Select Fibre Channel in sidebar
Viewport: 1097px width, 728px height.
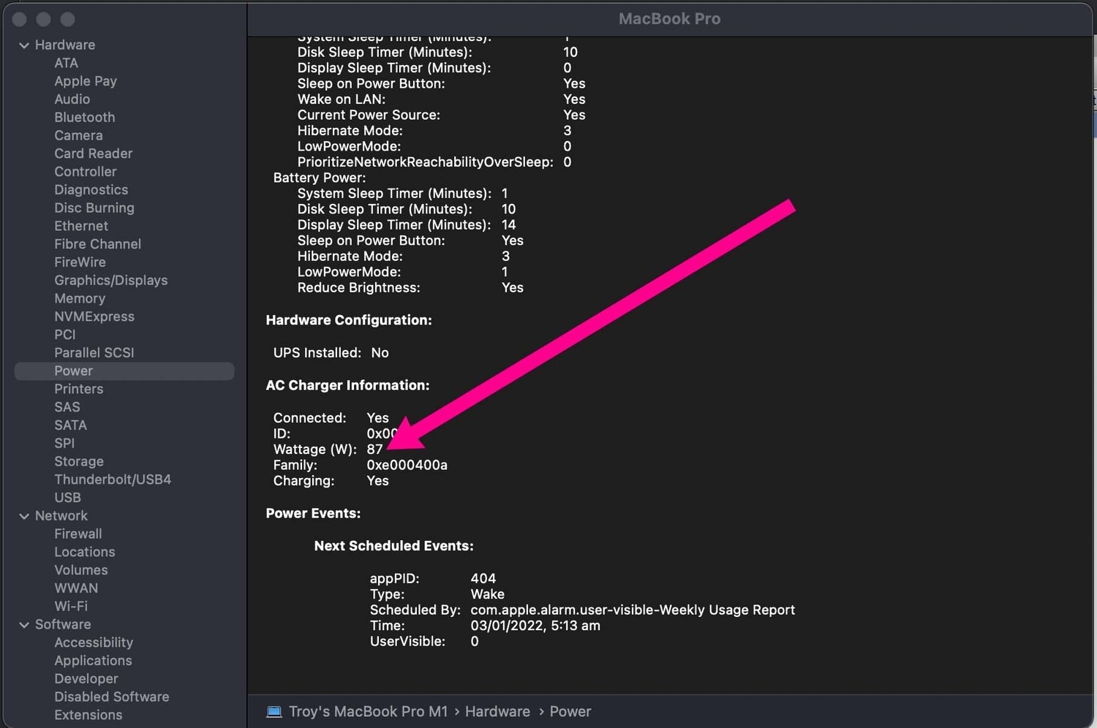[x=97, y=244]
